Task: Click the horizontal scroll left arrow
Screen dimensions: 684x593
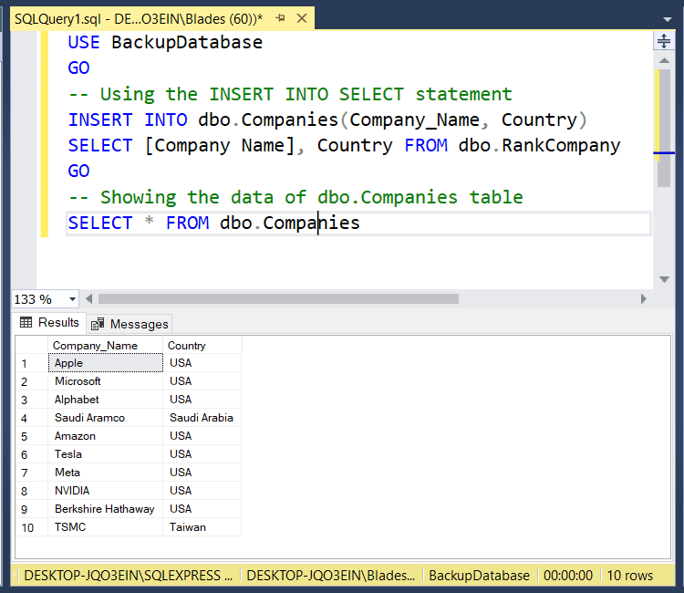Action: click(x=89, y=299)
